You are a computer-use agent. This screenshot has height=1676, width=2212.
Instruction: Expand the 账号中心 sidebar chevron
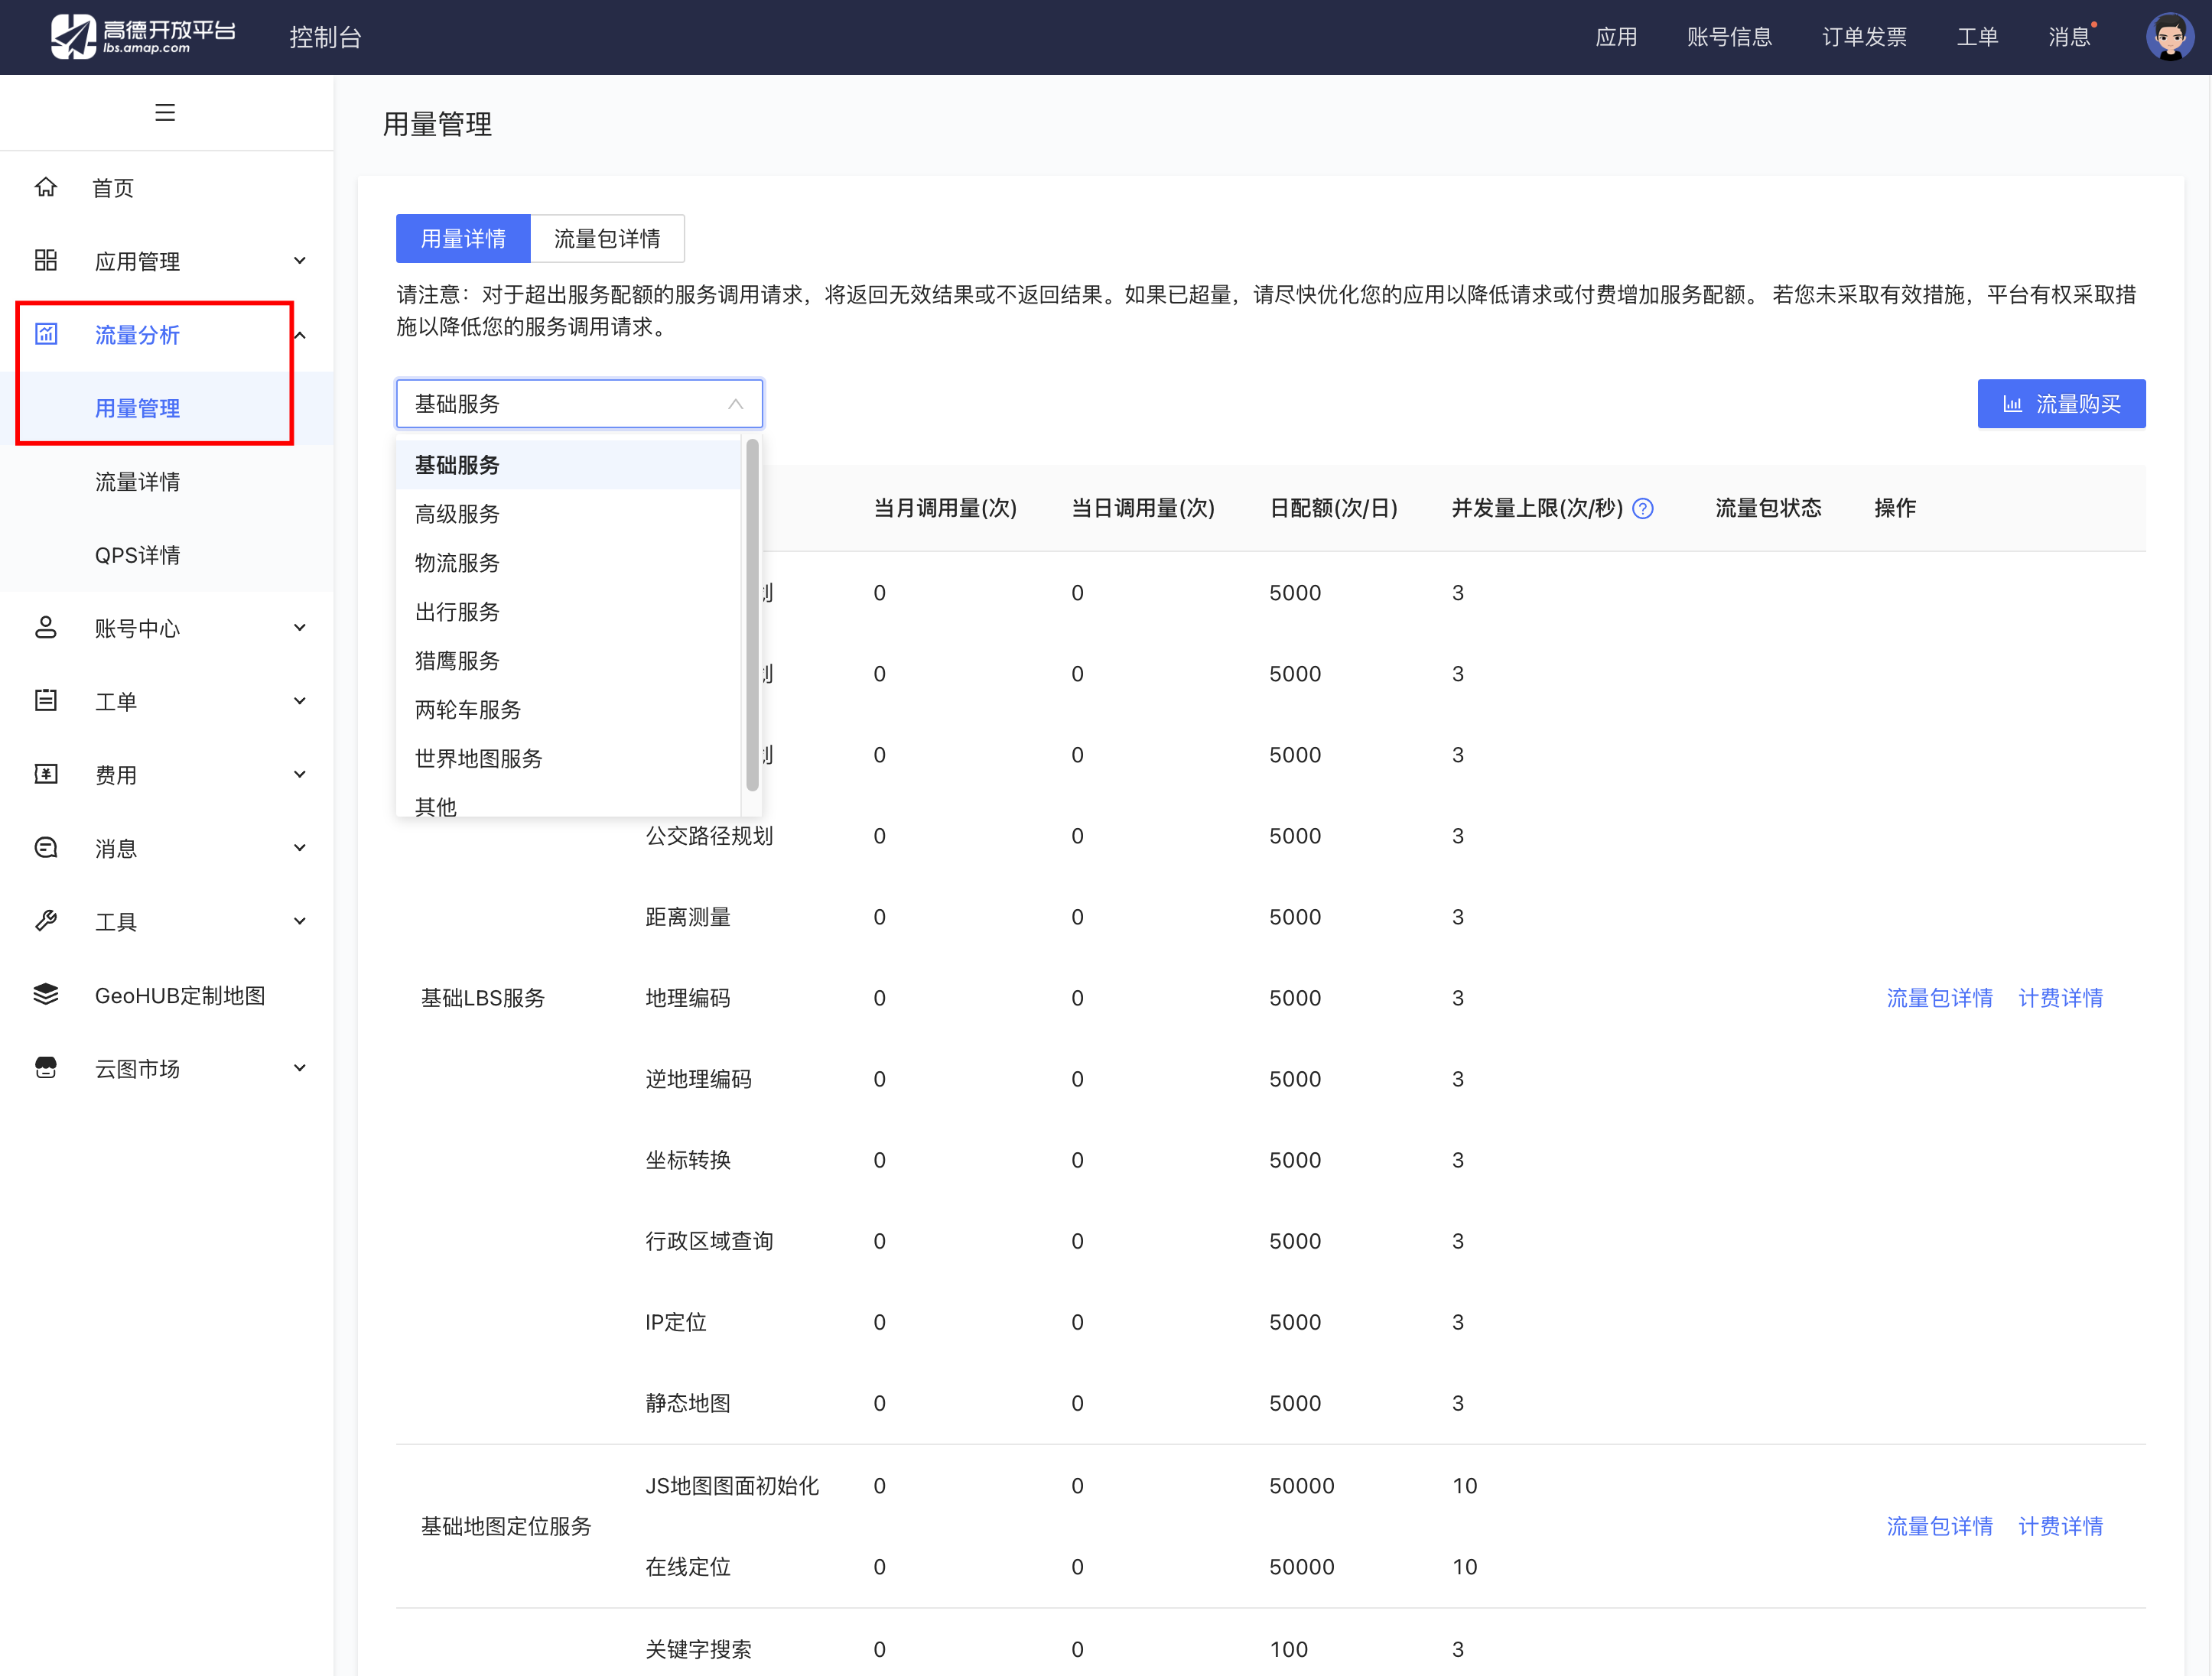coord(299,628)
